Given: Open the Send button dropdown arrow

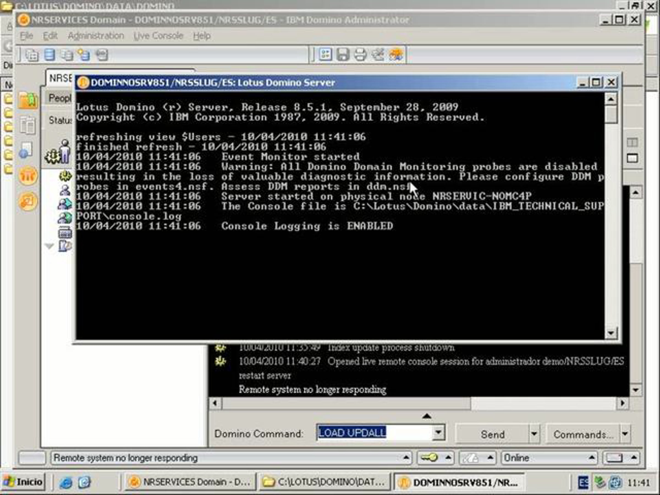Looking at the screenshot, I should coord(534,434).
